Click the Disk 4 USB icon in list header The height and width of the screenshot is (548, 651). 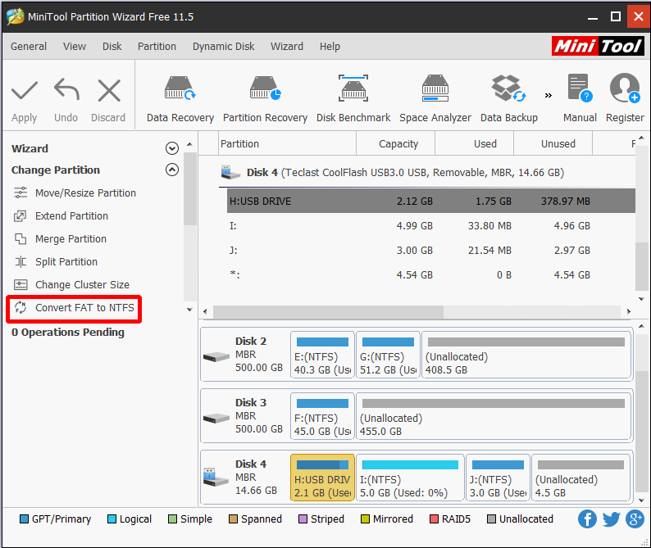click(x=230, y=173)
